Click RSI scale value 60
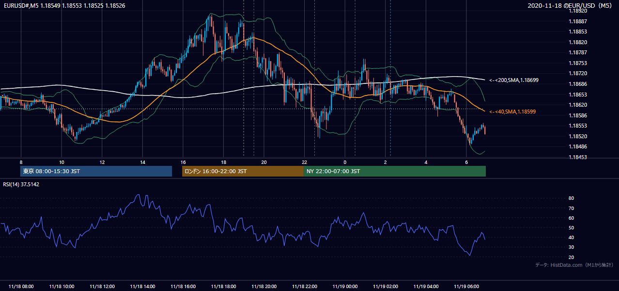 click(x=571, y=218)
